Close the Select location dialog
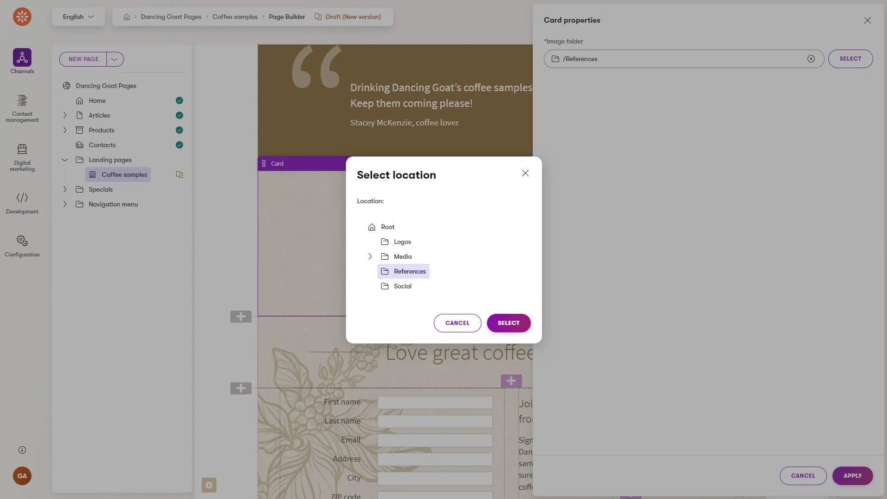This screenshot has height=499, width=887. tap(525, 173)
